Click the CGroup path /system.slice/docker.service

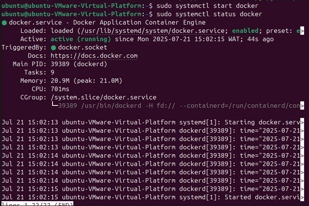[x=103, y=97]
